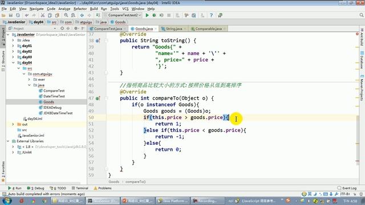Open the Problems tool window
Screen dimensions: 365x205
click(103, 188)
